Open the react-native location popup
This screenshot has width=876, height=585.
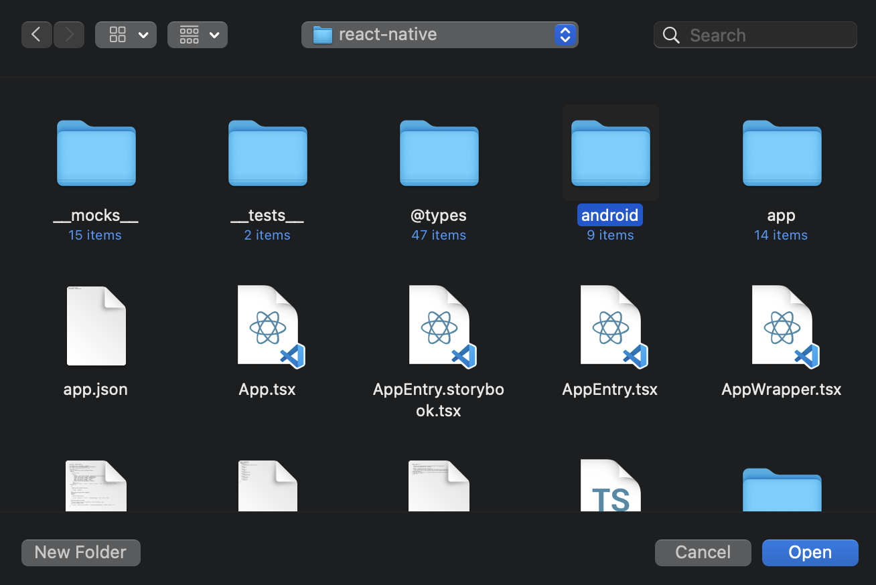[x=439, y=35]
